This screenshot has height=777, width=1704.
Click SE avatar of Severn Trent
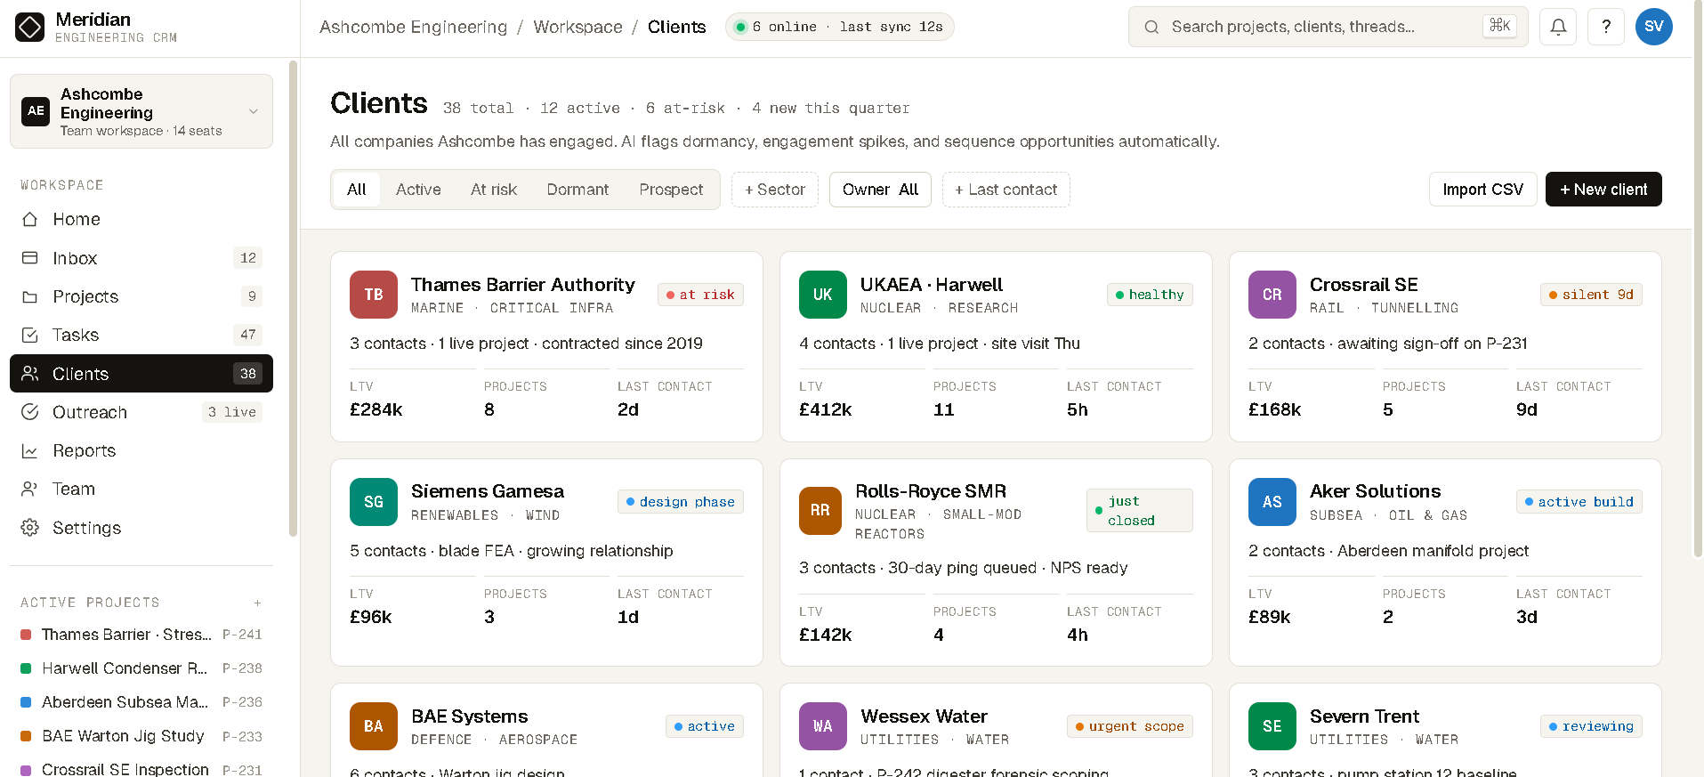[x=1272, y=726]
